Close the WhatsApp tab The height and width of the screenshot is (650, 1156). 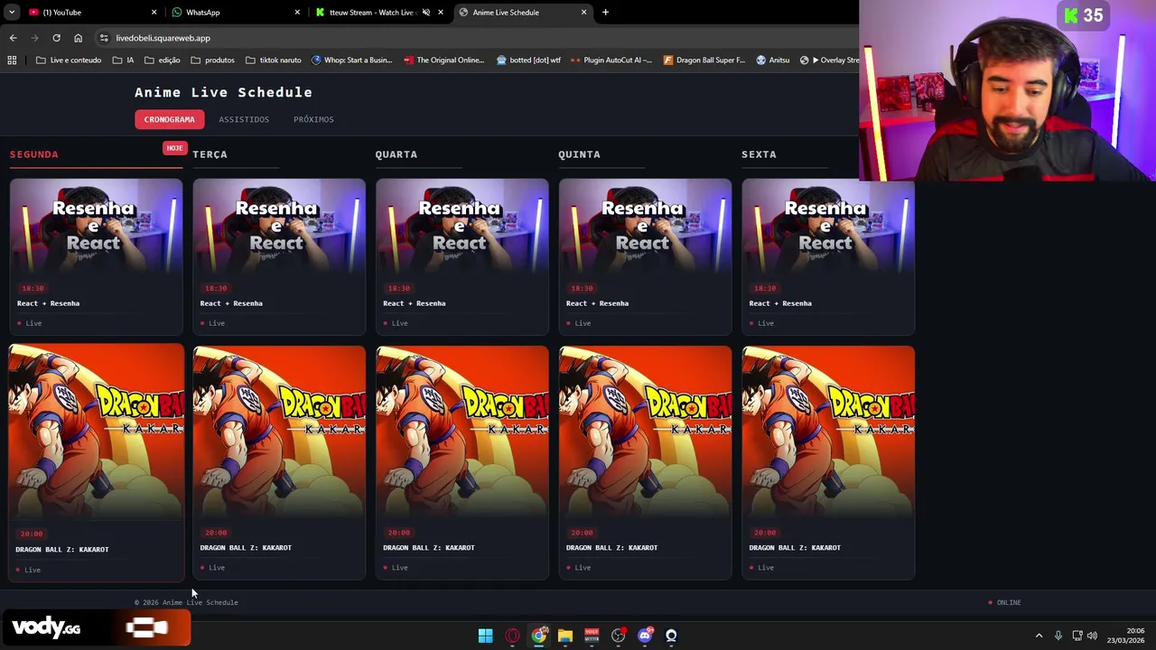(297, 13)
